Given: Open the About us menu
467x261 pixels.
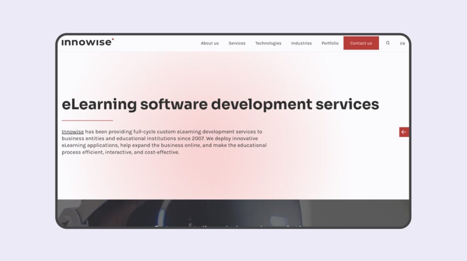Looking at the screenshot, I should click(209, 43).
